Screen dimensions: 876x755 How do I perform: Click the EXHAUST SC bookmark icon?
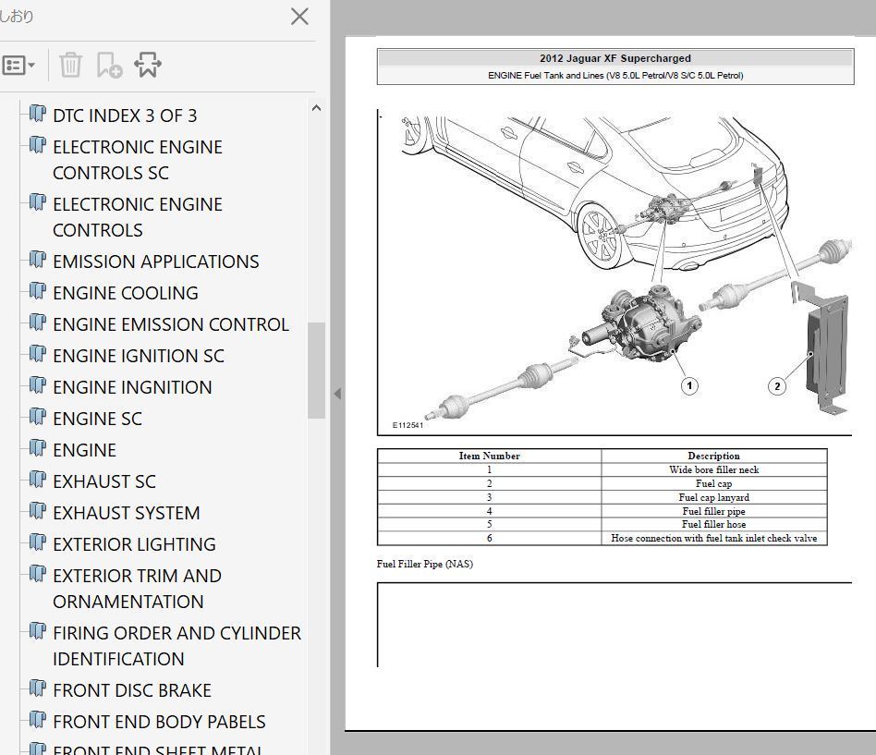coord(38,481)
